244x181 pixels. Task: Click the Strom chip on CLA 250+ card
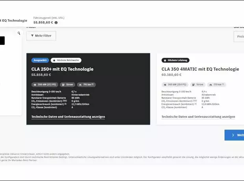[68, 84]
